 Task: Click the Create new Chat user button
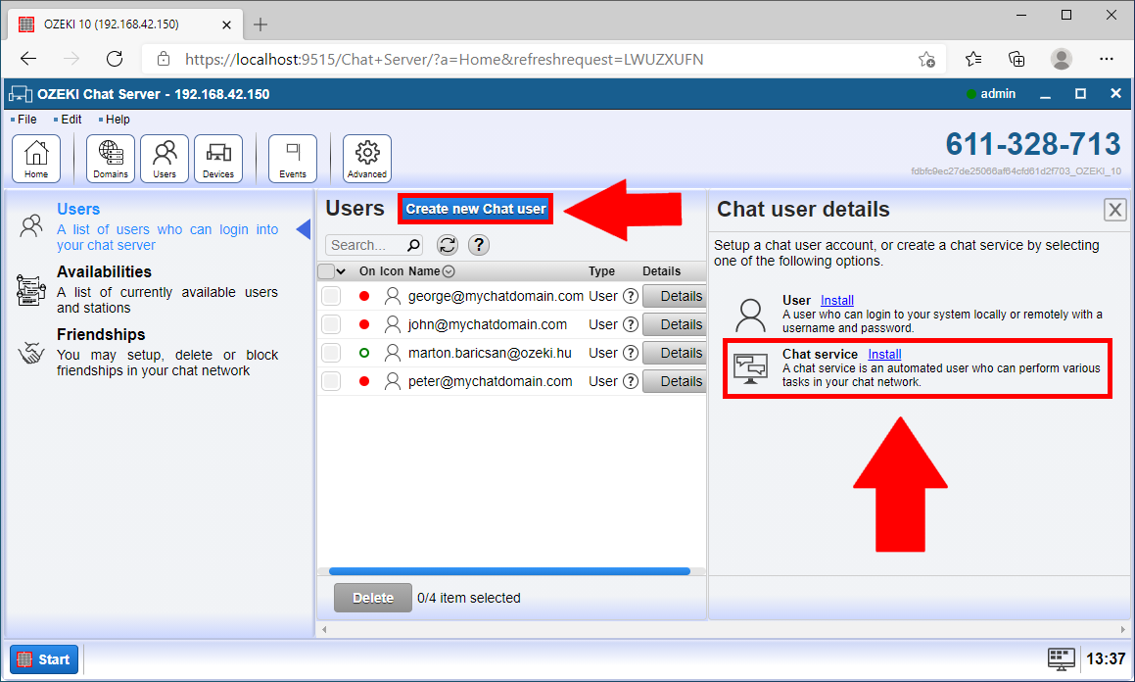[475, 209]
